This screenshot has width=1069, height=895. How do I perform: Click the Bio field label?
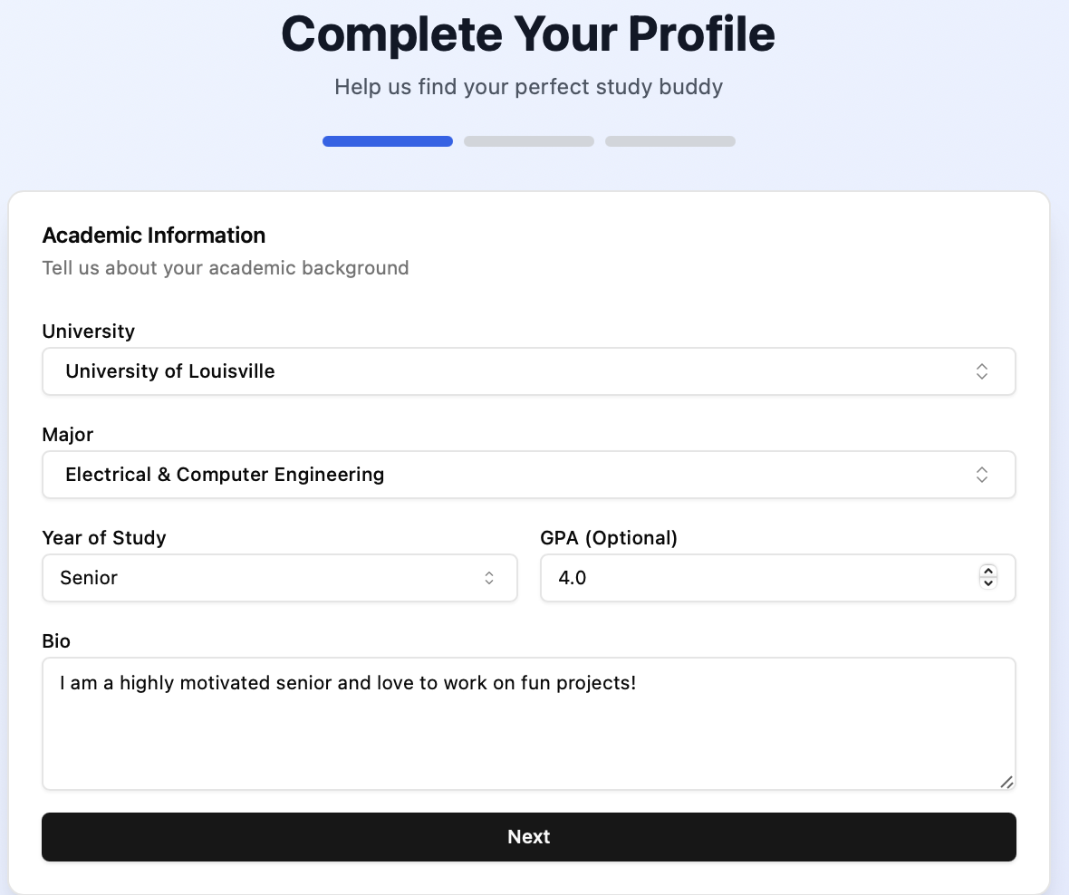56,641
